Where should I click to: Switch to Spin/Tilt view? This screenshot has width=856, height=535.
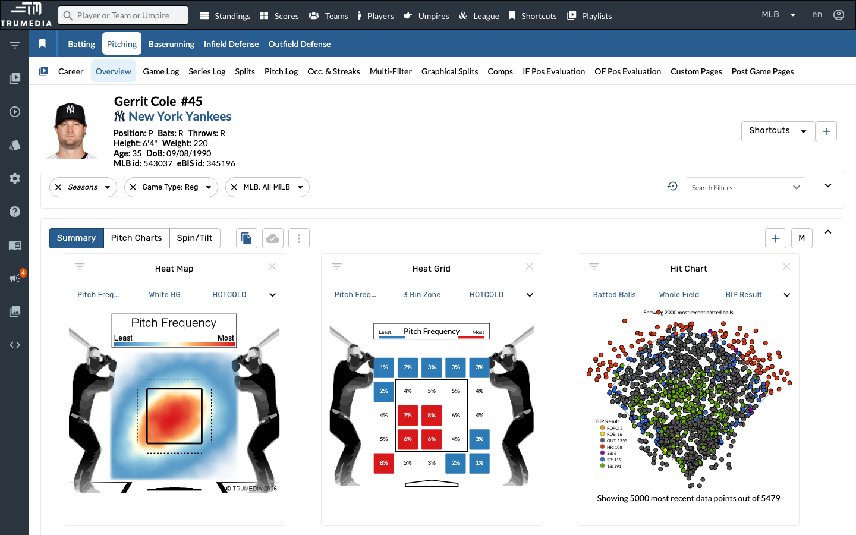point(195,238)
